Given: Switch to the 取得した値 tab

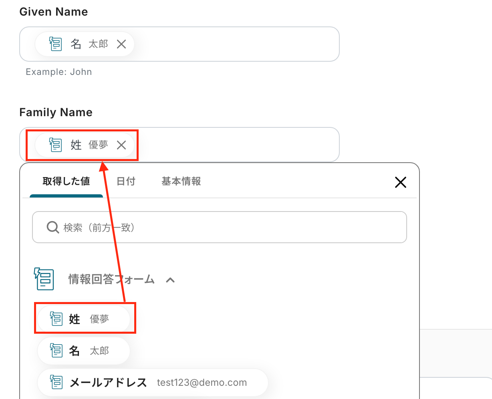Looking at the screenshot, I should click(x=66, y=181).
